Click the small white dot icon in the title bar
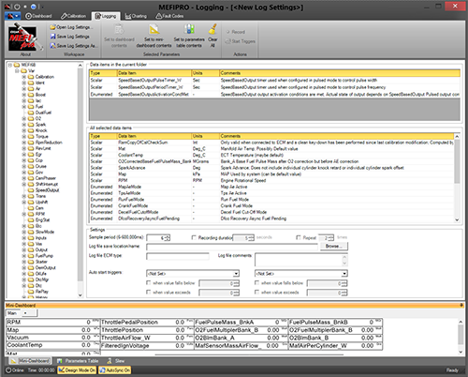468x377 pixels. [x=25, y=7]
